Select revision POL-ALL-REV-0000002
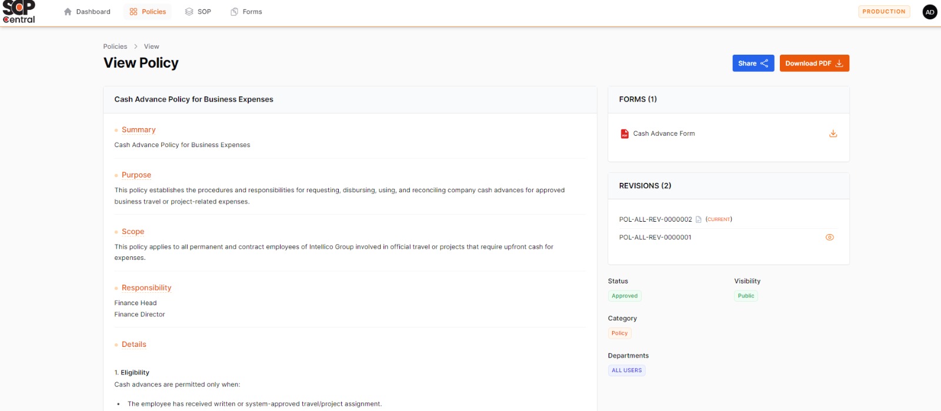The width and height of the screenshot is (941, 411). click(x=655, y=219)
